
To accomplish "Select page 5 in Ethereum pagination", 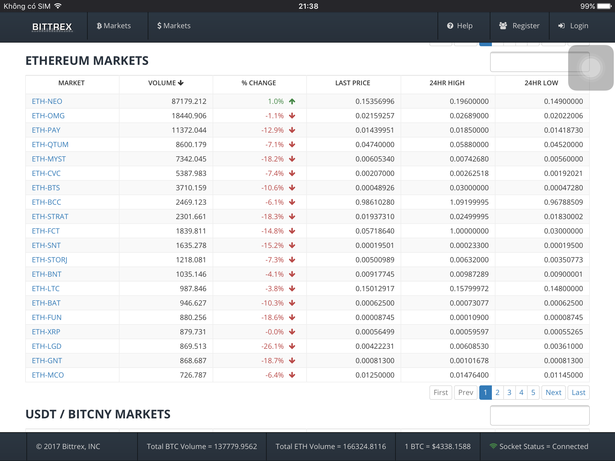I will click(x=533, y=393).
